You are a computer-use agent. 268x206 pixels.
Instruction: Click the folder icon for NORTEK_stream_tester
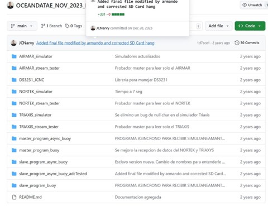[x=14, y=103]
